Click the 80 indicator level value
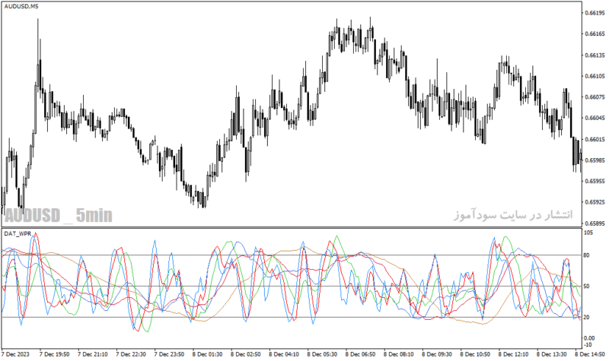This screenshot has height=361, width=609. pos(586,255)
